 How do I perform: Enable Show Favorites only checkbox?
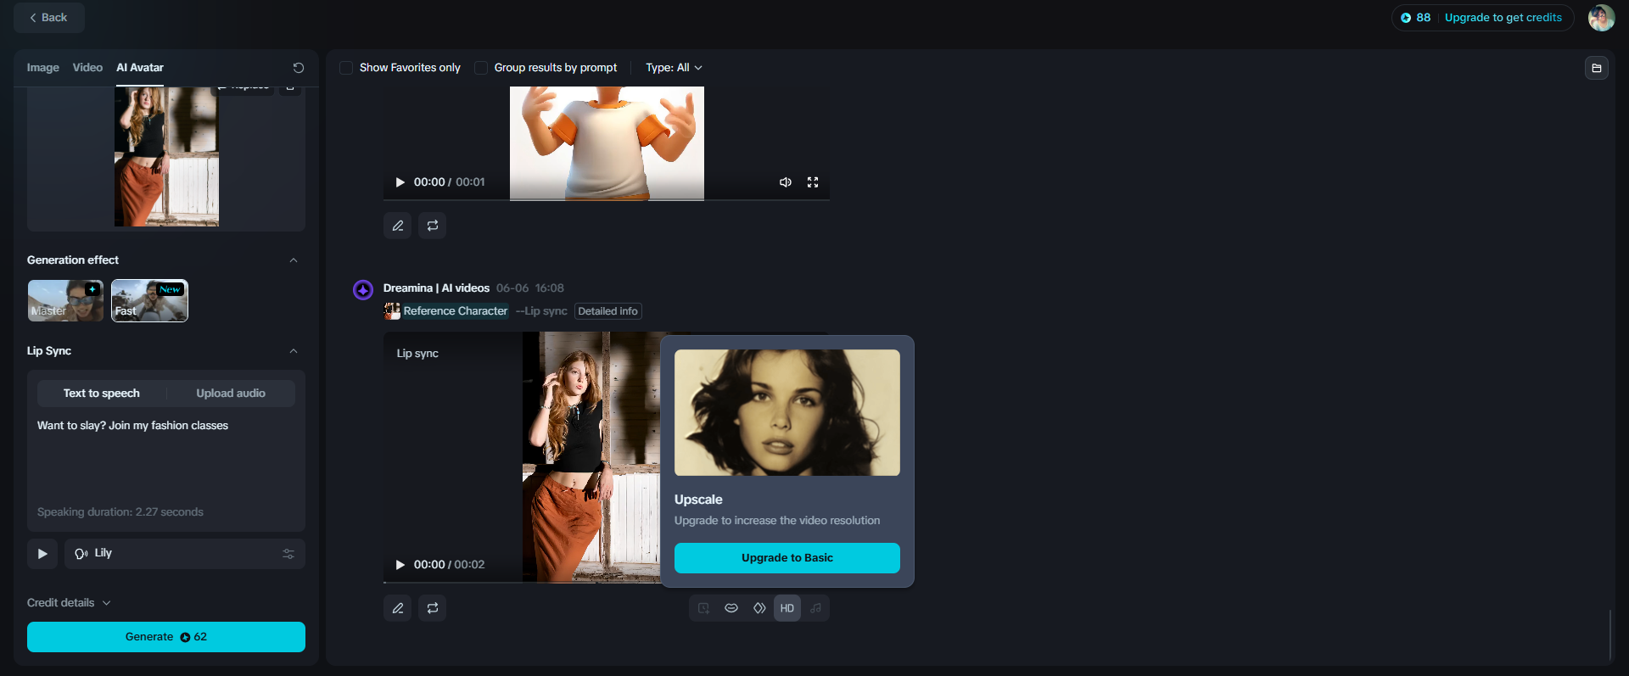(346, 68)
